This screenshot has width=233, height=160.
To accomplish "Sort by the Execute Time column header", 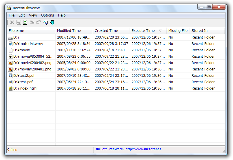I will click(148, 31).
